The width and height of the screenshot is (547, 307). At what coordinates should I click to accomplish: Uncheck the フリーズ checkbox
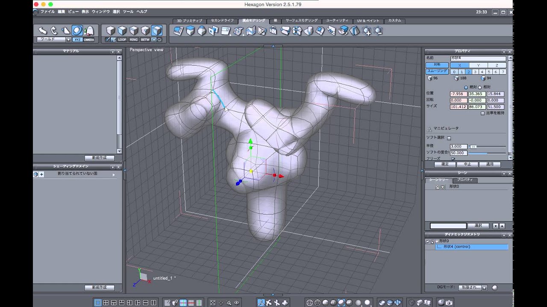tap(453, 159)
